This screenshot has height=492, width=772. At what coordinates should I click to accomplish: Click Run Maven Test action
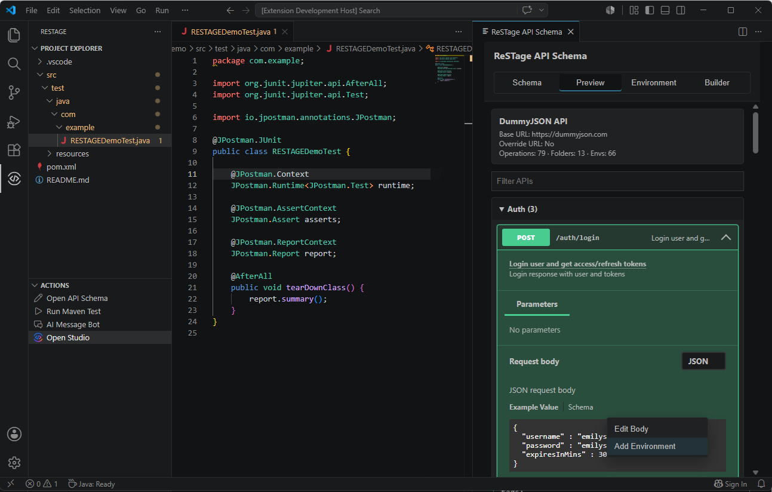73,311
